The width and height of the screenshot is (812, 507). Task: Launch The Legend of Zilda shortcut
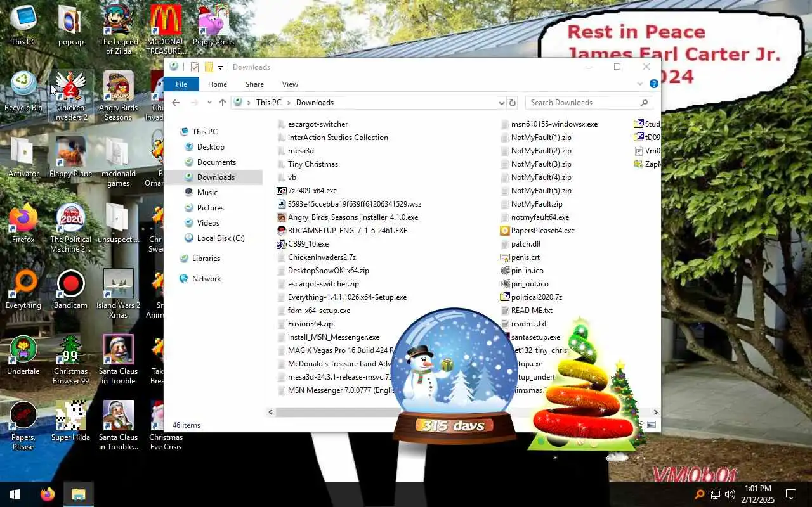[118, 30]
